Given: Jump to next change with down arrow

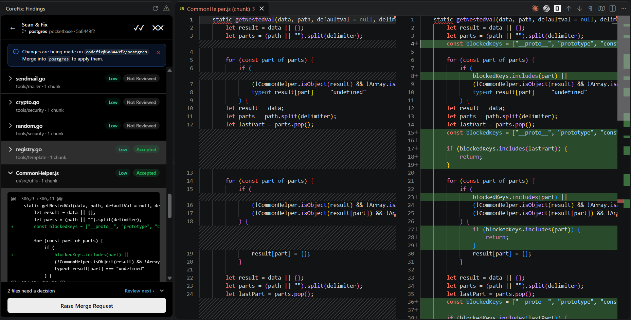Looking at the screenshot, I should (580, 8).
